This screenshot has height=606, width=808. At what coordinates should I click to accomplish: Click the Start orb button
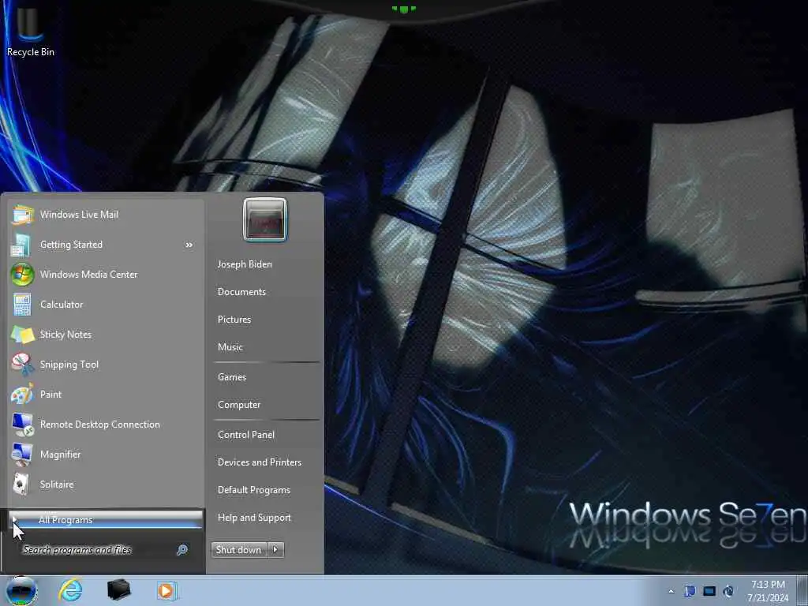(x=21, y=590)
